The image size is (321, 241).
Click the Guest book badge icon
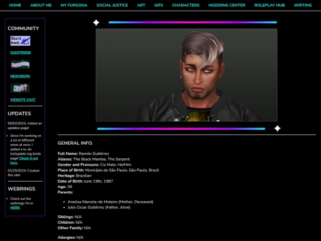click(x=20, y=41)
